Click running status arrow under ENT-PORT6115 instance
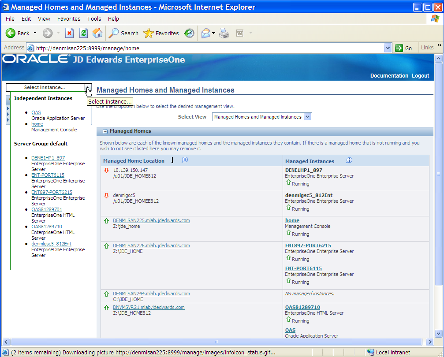 [288, 281]
